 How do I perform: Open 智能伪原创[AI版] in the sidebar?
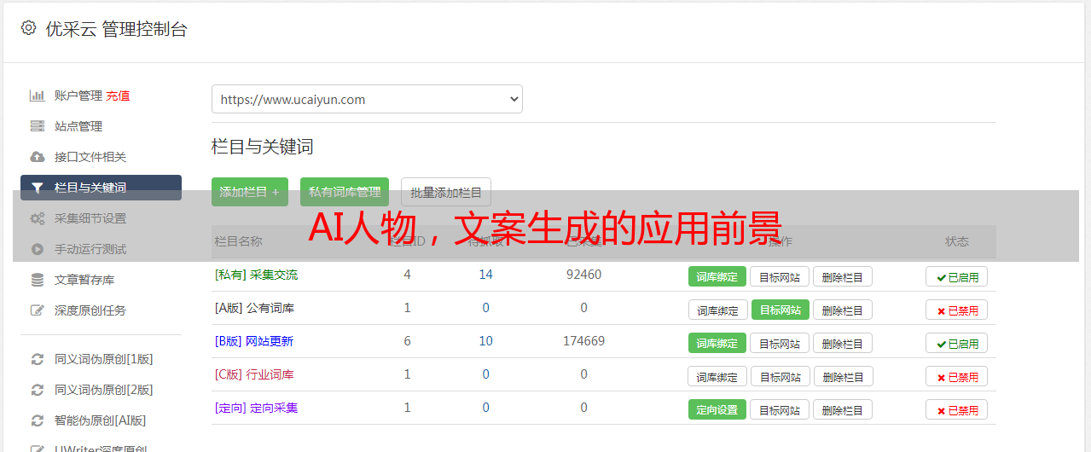[101, 420]
